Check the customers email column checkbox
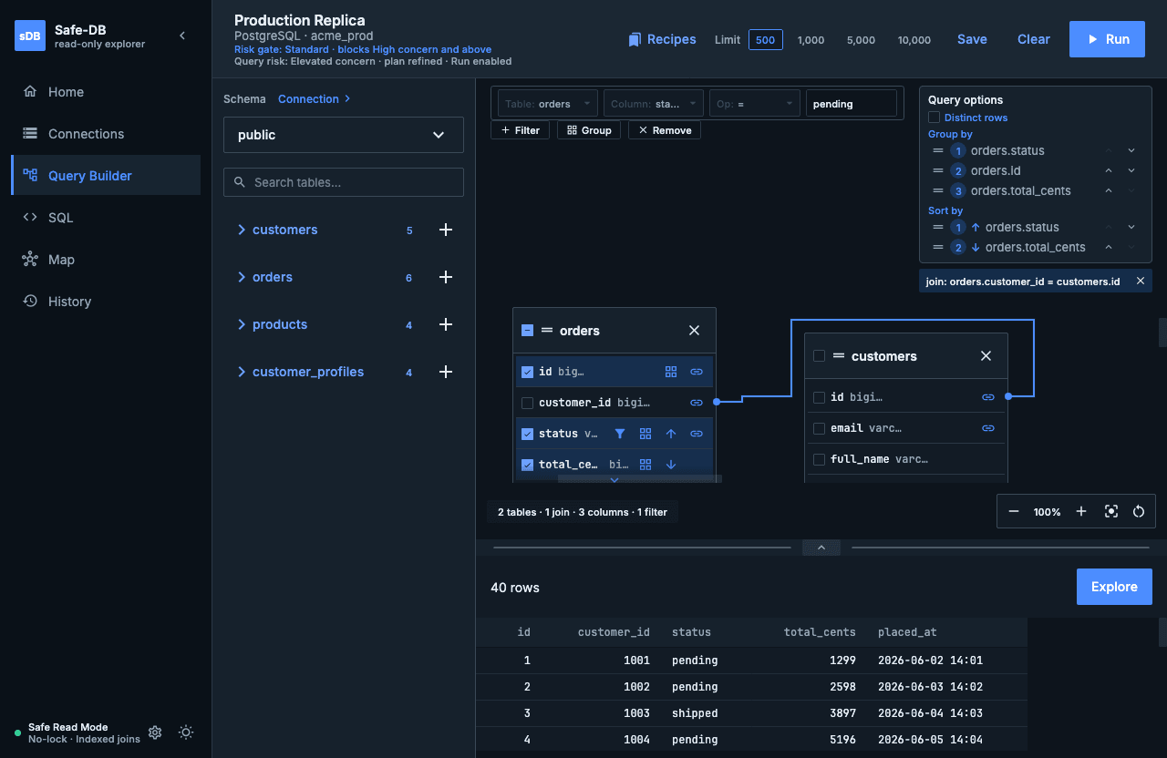The image size is (1167, 758). pyautogui.click(x=819, y=428)
